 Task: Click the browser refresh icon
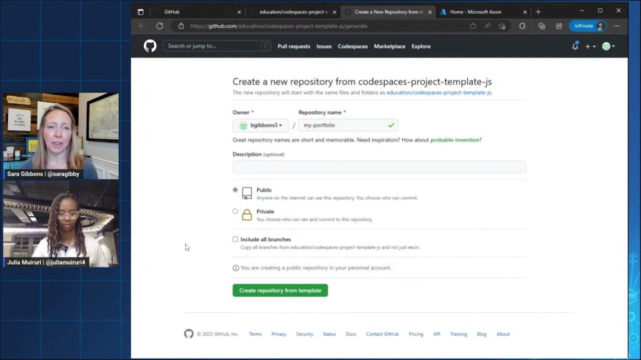tap(160, 26)
